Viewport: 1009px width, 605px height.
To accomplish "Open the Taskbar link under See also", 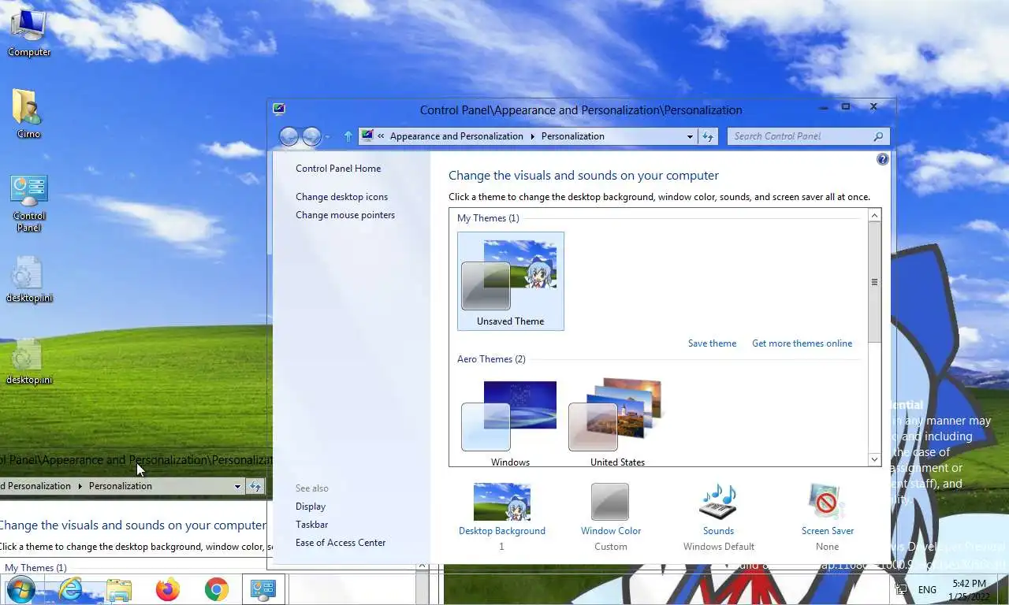I will pos(311,525).
